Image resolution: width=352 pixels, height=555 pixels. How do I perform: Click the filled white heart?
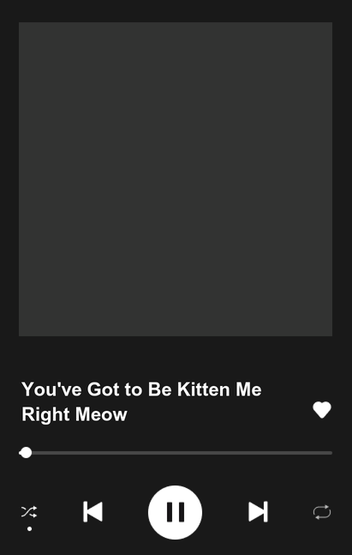(x=322, y=410)
